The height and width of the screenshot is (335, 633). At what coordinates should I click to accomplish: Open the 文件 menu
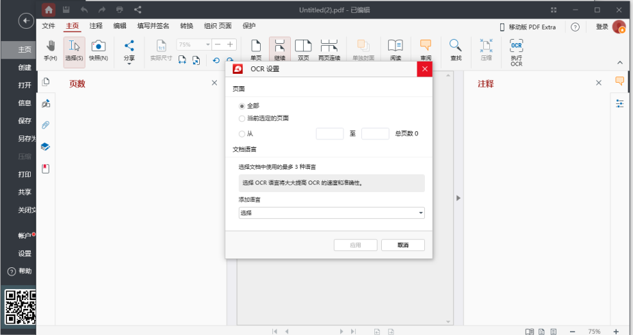coord(49,26)
